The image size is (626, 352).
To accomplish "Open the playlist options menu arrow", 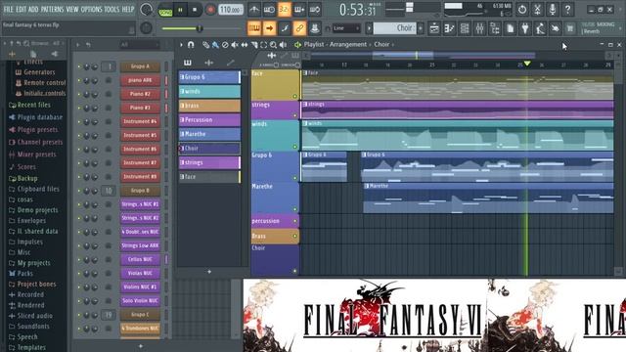I will 181,45.
